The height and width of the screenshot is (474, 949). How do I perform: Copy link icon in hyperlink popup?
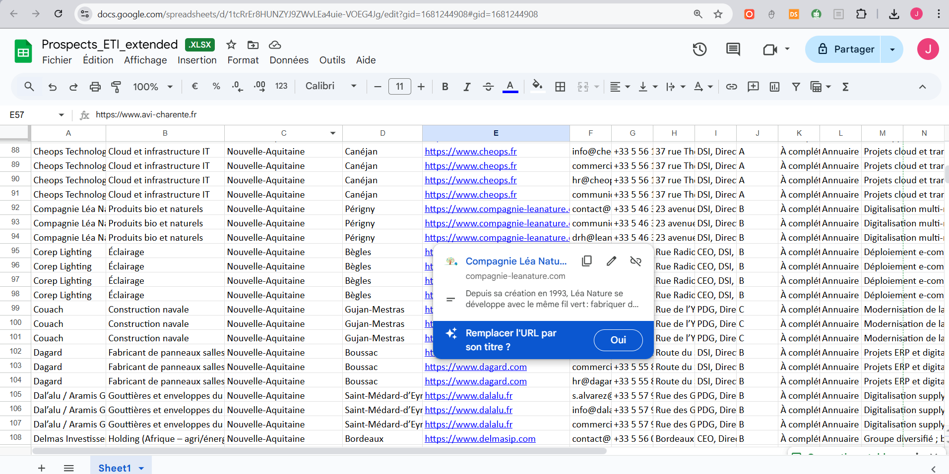(587, 261)
